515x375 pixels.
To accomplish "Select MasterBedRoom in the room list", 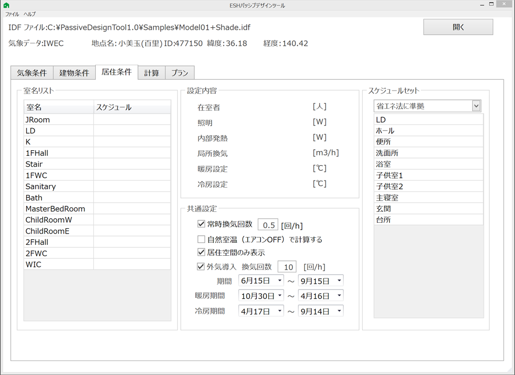I will tap(55, 209).
